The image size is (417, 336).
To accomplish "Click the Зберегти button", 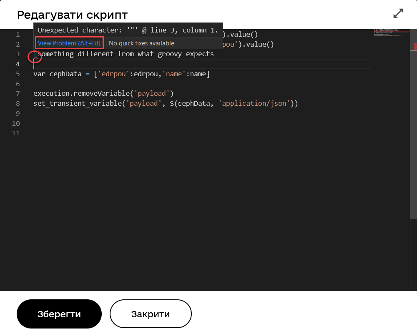I will tap(59, 314).
